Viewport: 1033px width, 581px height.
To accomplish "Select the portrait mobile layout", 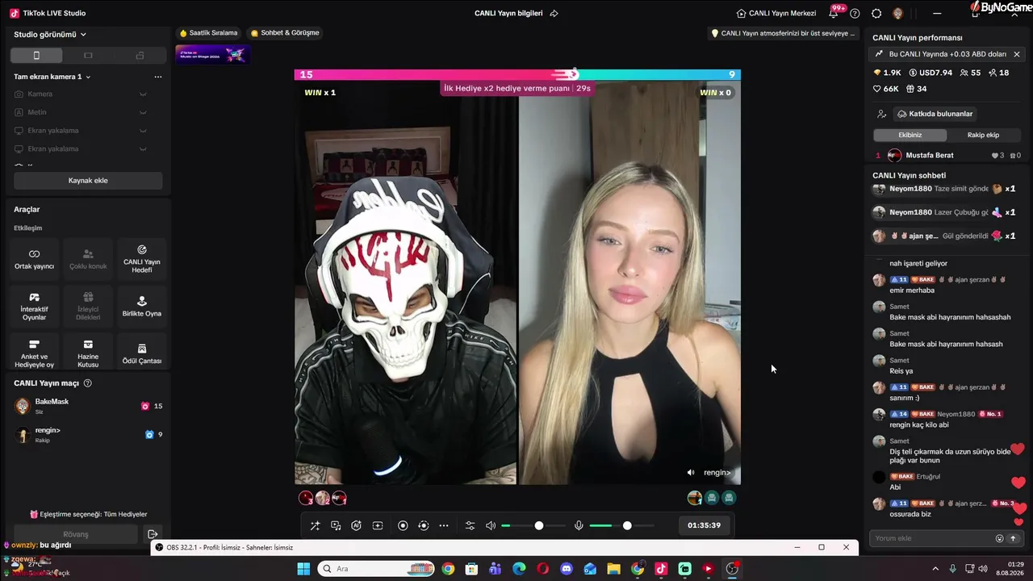I will click(36, 55).
